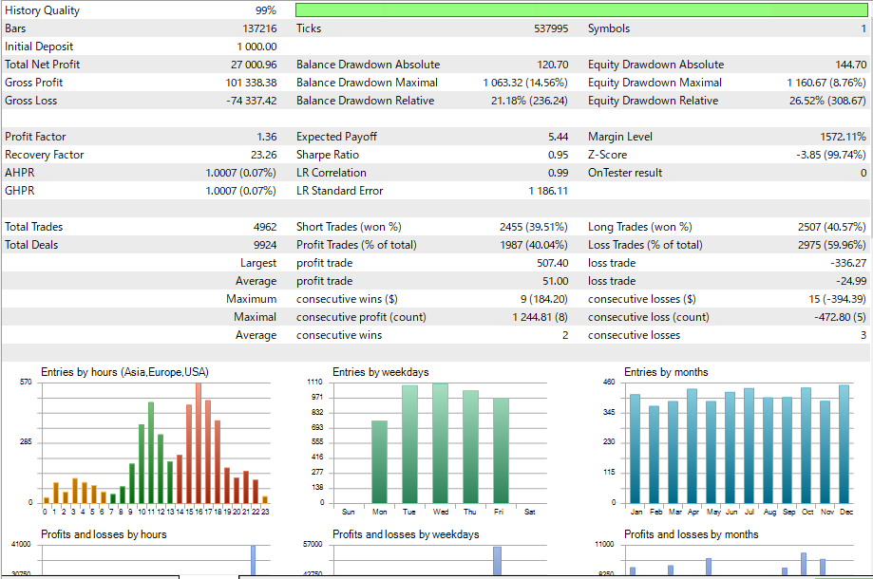The image size is (873, 579).
Task: Click the Profit Factor row label
Action: 35,137
